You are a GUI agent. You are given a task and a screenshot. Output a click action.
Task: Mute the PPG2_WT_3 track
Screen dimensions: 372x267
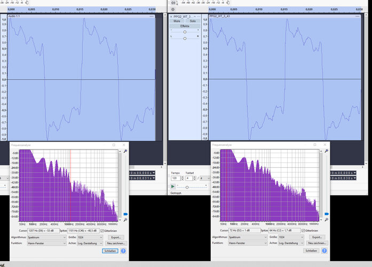tap(177, 21)
